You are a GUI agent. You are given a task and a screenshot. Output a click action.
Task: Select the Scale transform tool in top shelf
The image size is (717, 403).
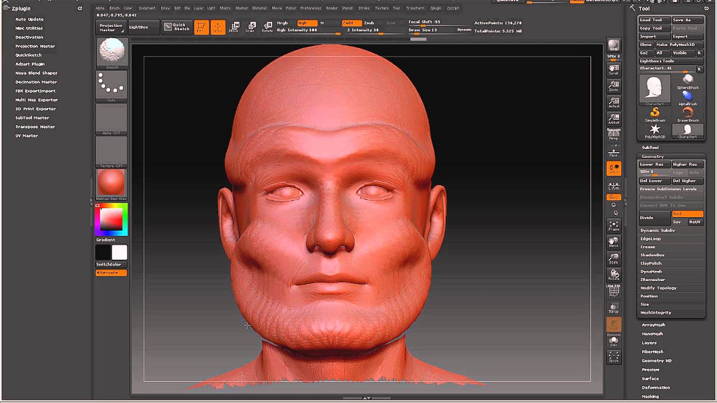(250, 27)
